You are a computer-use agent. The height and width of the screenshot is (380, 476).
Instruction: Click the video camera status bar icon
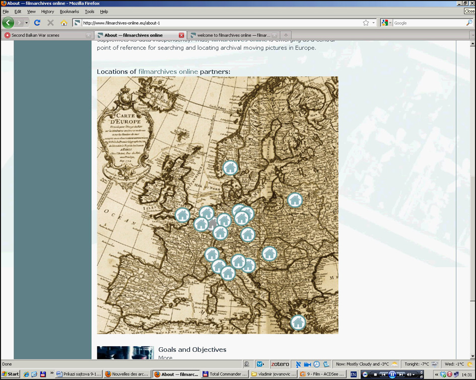coord(307,364)
